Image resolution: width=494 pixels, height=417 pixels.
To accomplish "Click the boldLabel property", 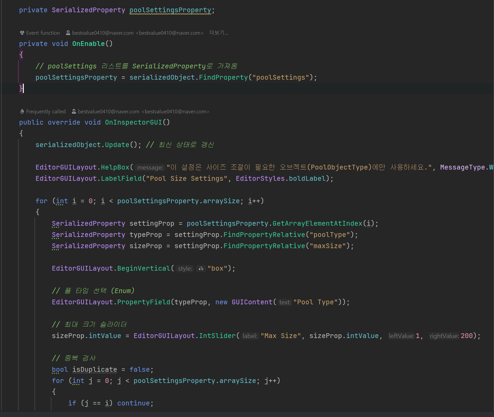I will pyautogui.click(x=307, y=178).
